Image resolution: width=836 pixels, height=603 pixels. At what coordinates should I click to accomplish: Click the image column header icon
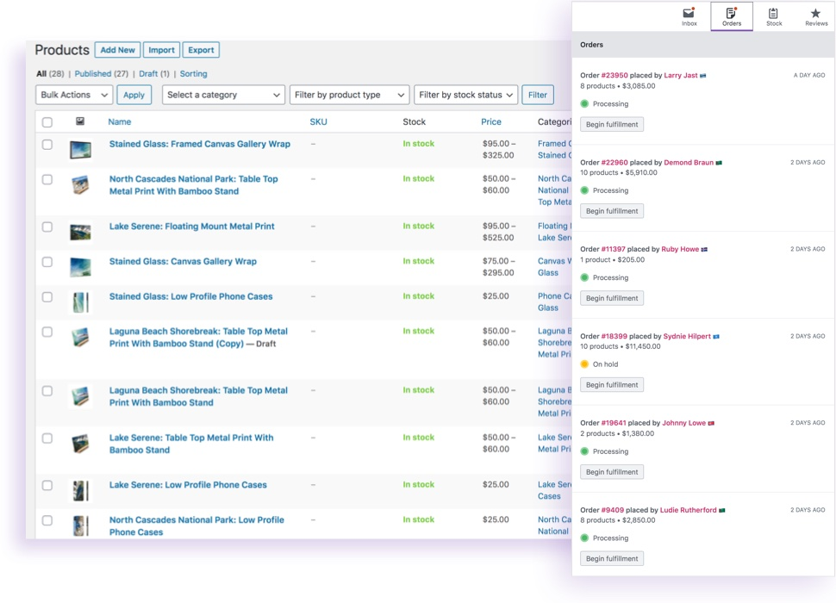pos(80,121)
